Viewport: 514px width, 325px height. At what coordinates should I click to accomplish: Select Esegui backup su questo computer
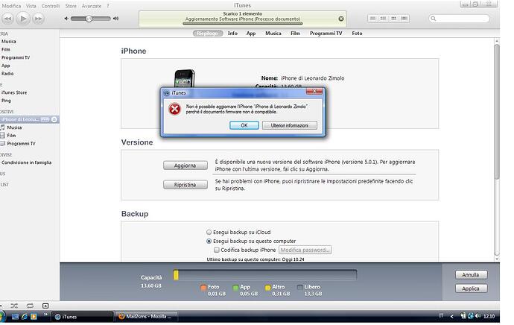[209, 242]
